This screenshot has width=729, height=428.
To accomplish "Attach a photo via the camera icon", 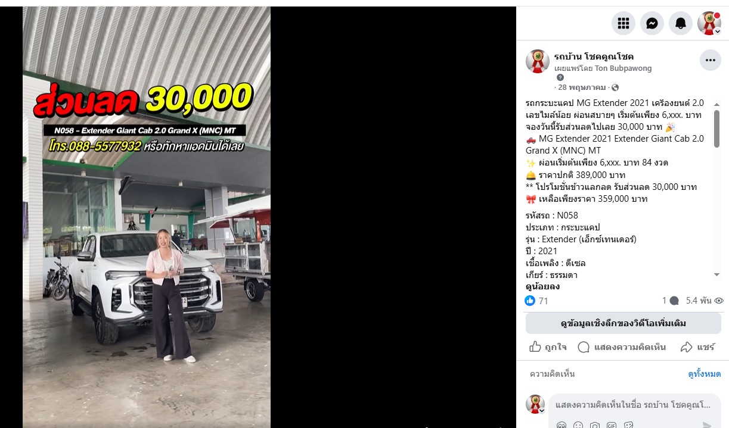I will (595, 425).
